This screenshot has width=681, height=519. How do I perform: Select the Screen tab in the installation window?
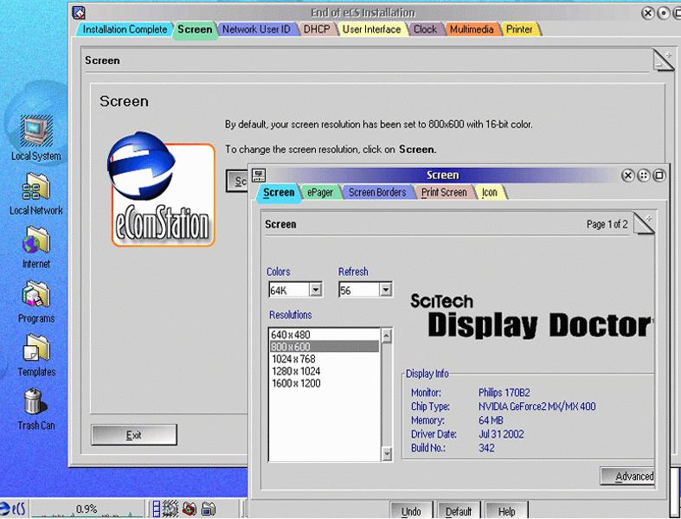195,30
